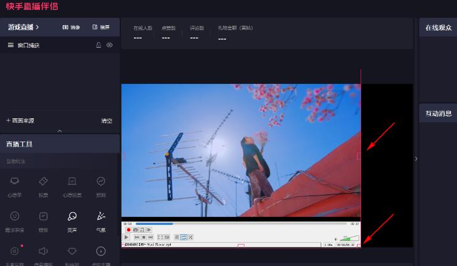This screenshot has width=457, height=266.
Task: Click the VLC record button in preview
Action: pos(128,230)
